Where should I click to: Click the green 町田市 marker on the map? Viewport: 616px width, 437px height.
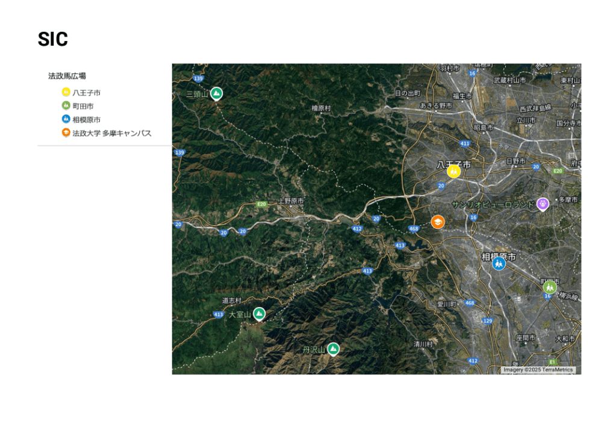[x=549, y=287]
